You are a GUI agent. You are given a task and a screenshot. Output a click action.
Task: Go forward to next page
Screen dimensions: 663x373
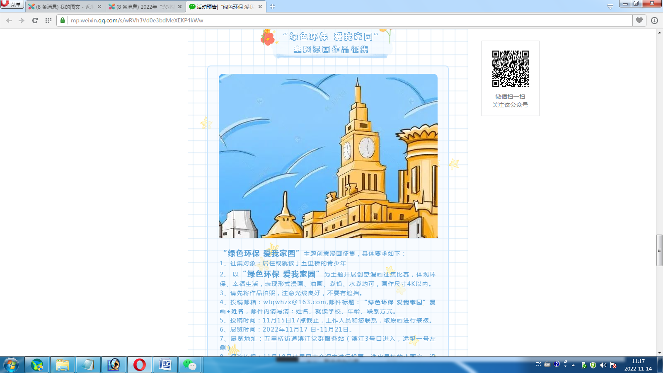[x=22, y=20]
